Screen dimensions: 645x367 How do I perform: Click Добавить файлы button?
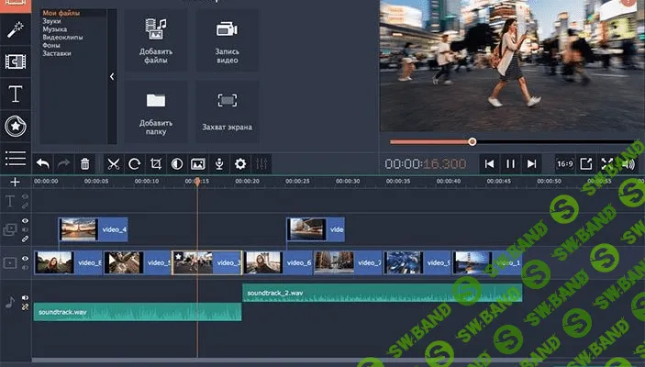(156, 40)
